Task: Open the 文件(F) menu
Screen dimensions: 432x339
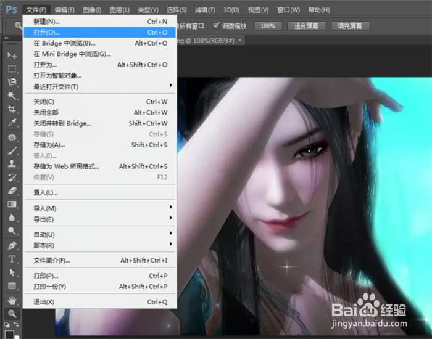Action: (x=36, y=10)
